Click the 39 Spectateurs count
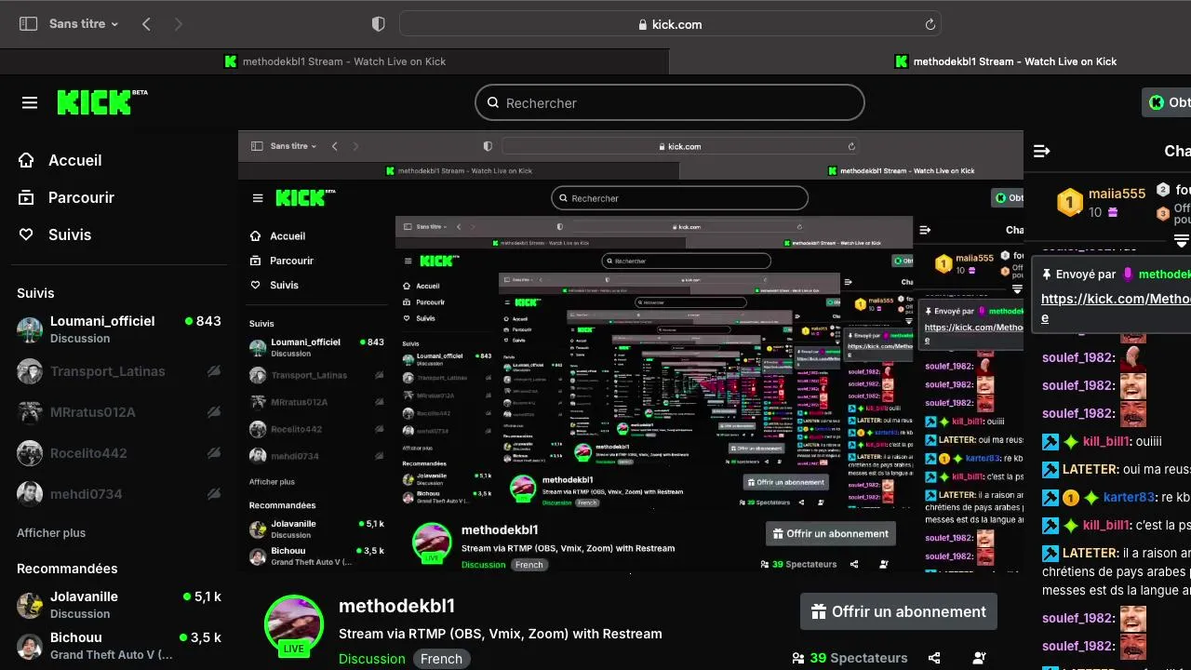This screenshot has width=1191, height=670. click(859, 658)
